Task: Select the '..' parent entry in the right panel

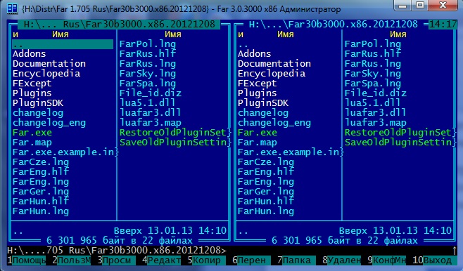Action: coord(243,44)
